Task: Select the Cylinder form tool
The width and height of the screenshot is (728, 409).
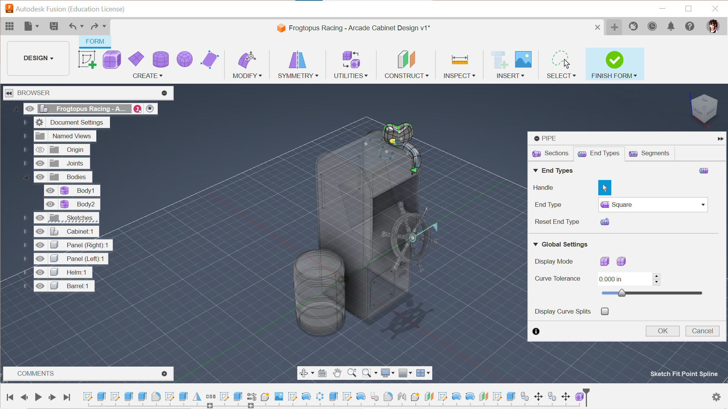Action: tap(160, 59)
